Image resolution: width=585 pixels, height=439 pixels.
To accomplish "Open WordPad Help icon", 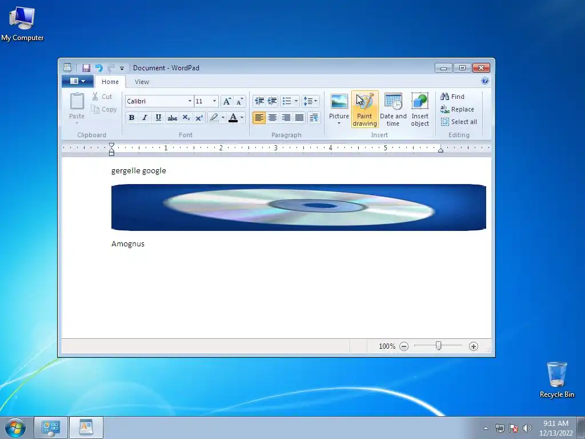I will click(x=484, y=81).
